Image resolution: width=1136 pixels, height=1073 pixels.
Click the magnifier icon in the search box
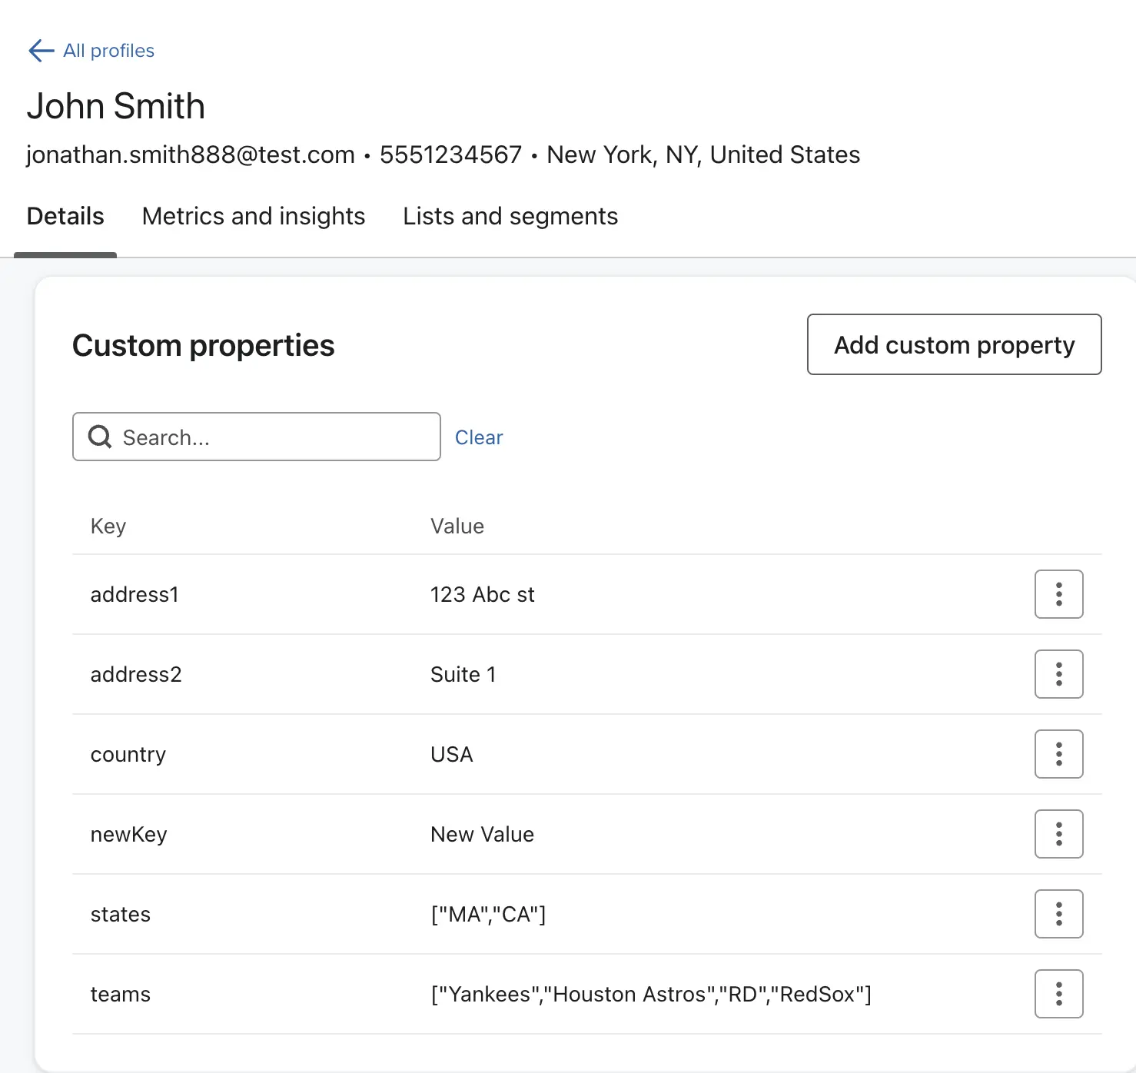coord(100,437)
